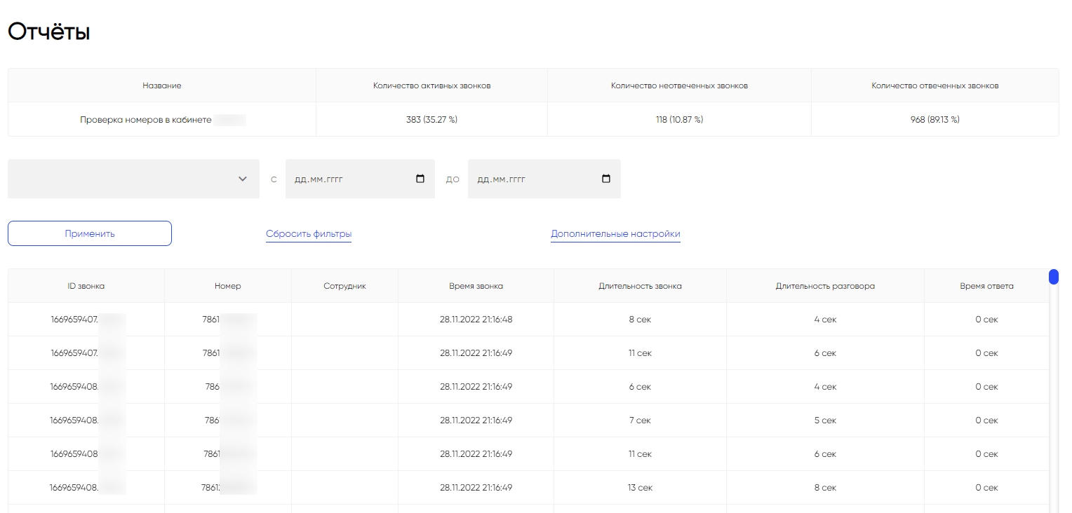Click the 'Сотрудник' column header
The image size is (1072, 513).
(x=344, y=286)
